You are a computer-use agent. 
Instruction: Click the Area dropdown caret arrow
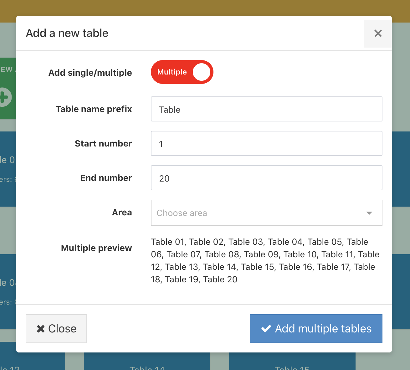tap(369, 213)
